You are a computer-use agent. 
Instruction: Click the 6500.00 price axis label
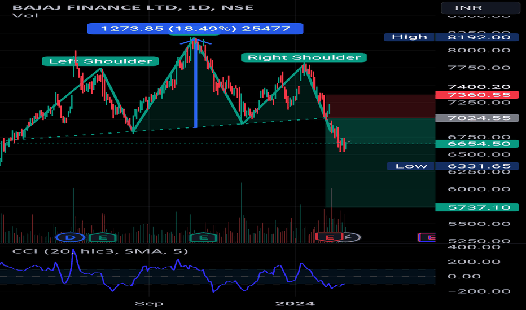coord(479,154)
